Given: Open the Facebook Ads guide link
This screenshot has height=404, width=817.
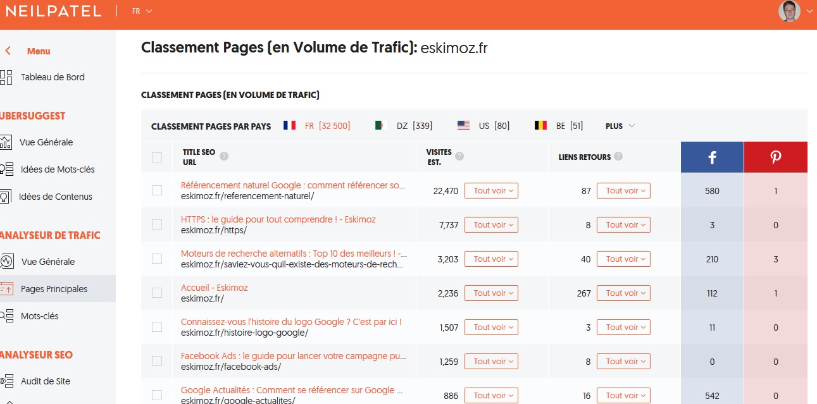Looking at the screenshot, I should (294, 356).
